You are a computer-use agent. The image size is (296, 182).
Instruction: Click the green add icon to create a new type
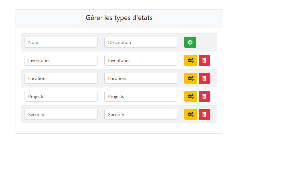190,42
